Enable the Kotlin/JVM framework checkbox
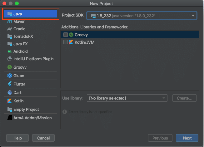Viewport: 204px width, 147px height. 66,42
